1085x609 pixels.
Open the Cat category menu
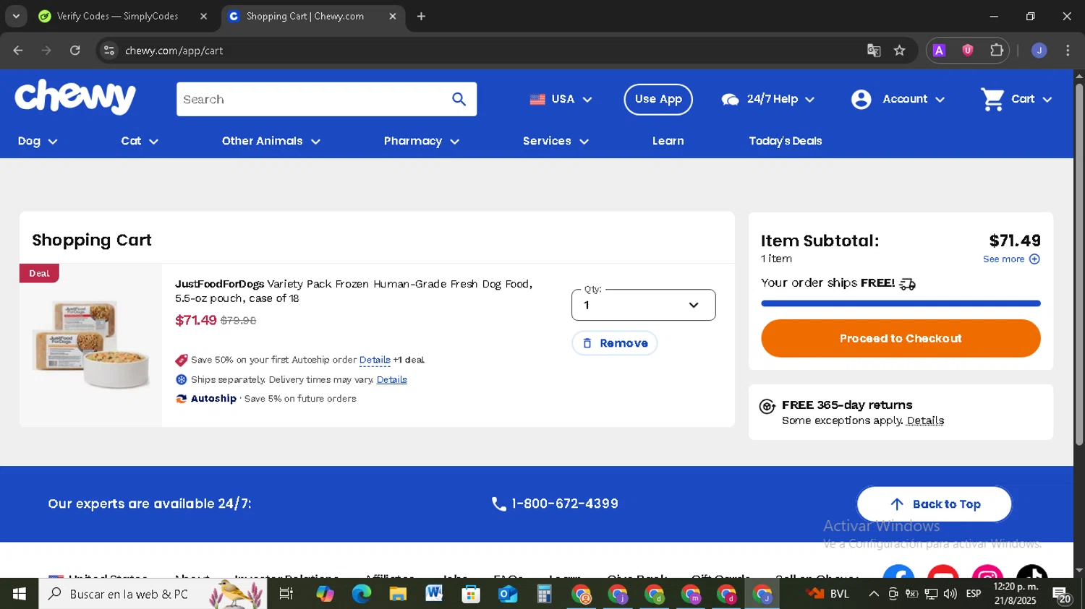[140, 141]
